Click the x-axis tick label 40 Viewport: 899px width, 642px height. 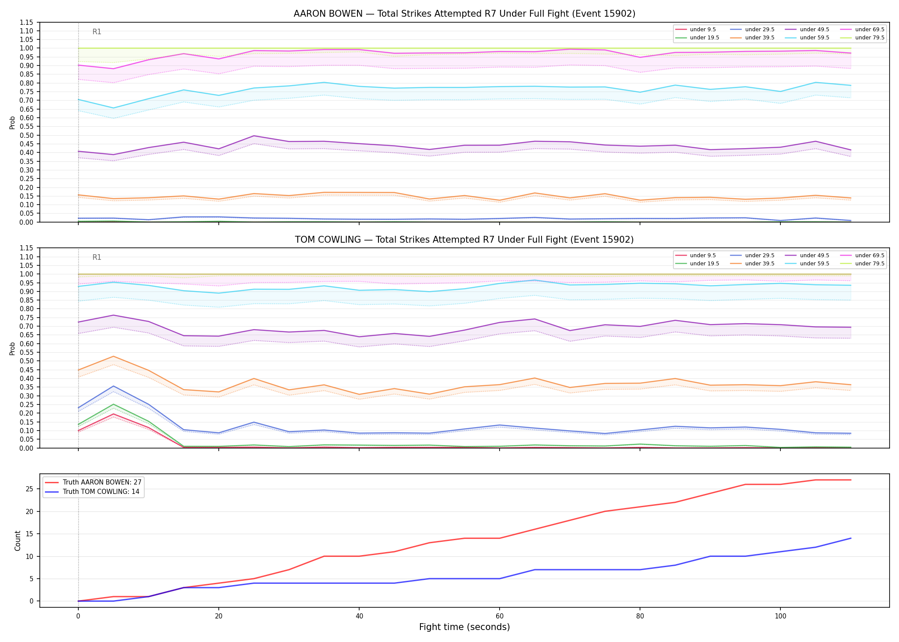[x=359, y=616]
